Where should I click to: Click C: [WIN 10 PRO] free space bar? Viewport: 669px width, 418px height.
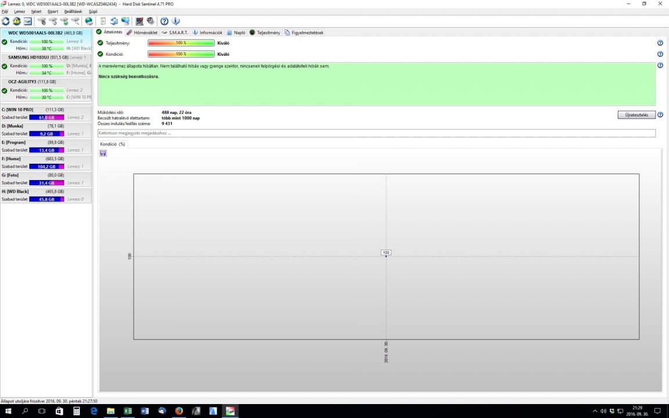click(x=46, y=117)
